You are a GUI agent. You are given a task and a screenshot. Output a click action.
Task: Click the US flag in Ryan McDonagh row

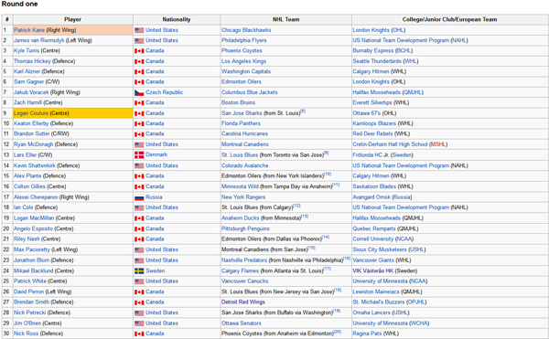point(139,144)
